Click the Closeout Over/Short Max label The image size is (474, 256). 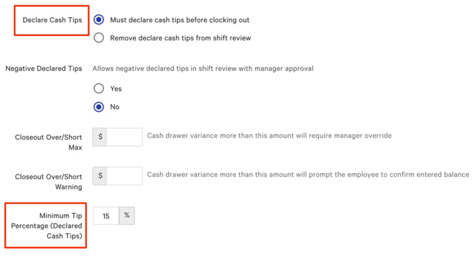point(48,142)
